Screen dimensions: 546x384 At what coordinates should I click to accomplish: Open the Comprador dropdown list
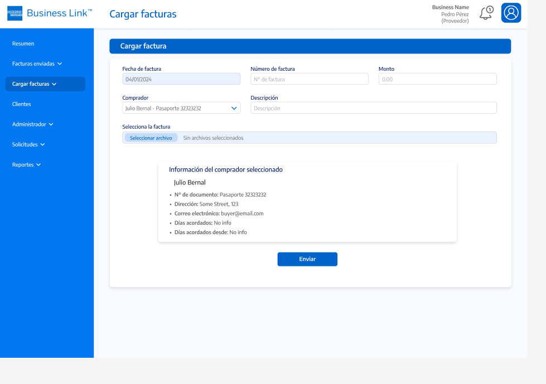tap(234, 108)
